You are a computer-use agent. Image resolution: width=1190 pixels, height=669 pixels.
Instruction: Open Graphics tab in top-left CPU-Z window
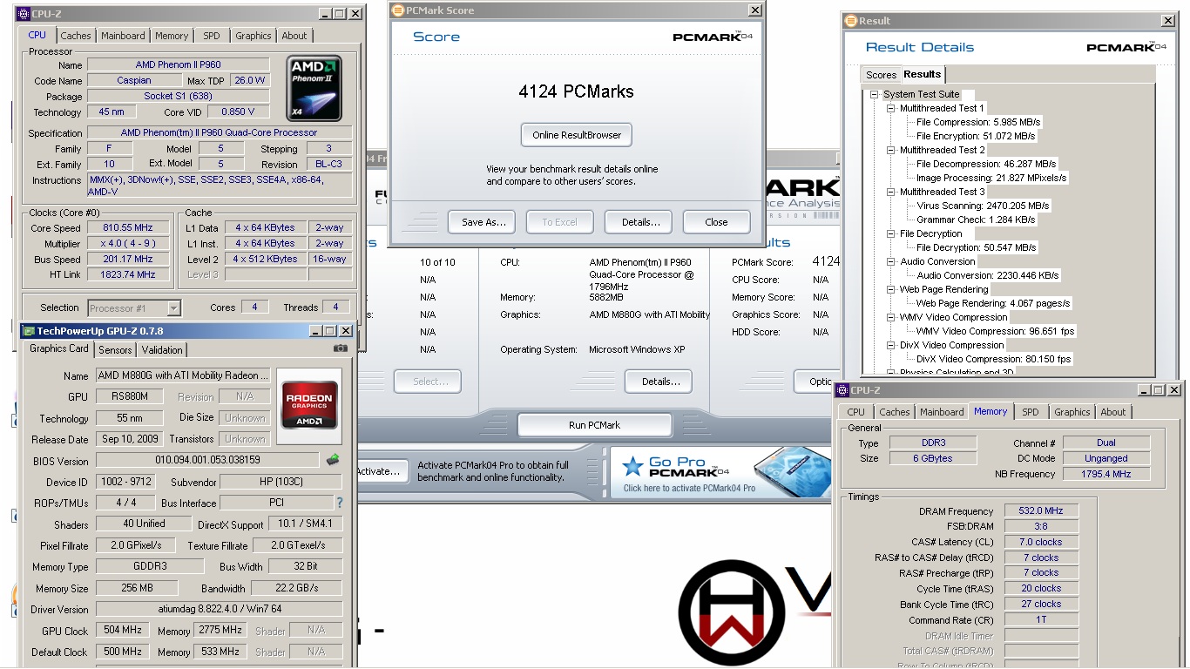(254, 36)
